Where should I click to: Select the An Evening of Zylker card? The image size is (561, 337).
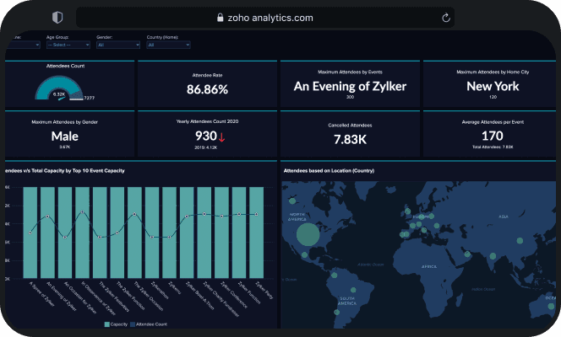(x=350, y=84)
